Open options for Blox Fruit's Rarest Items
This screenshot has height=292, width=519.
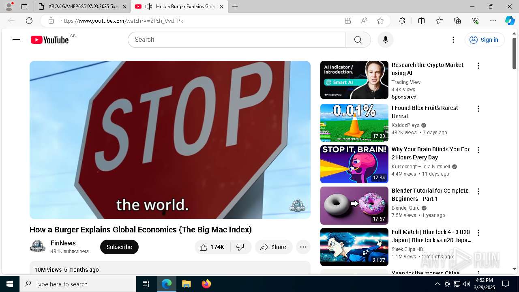click(x=478, y=109)
